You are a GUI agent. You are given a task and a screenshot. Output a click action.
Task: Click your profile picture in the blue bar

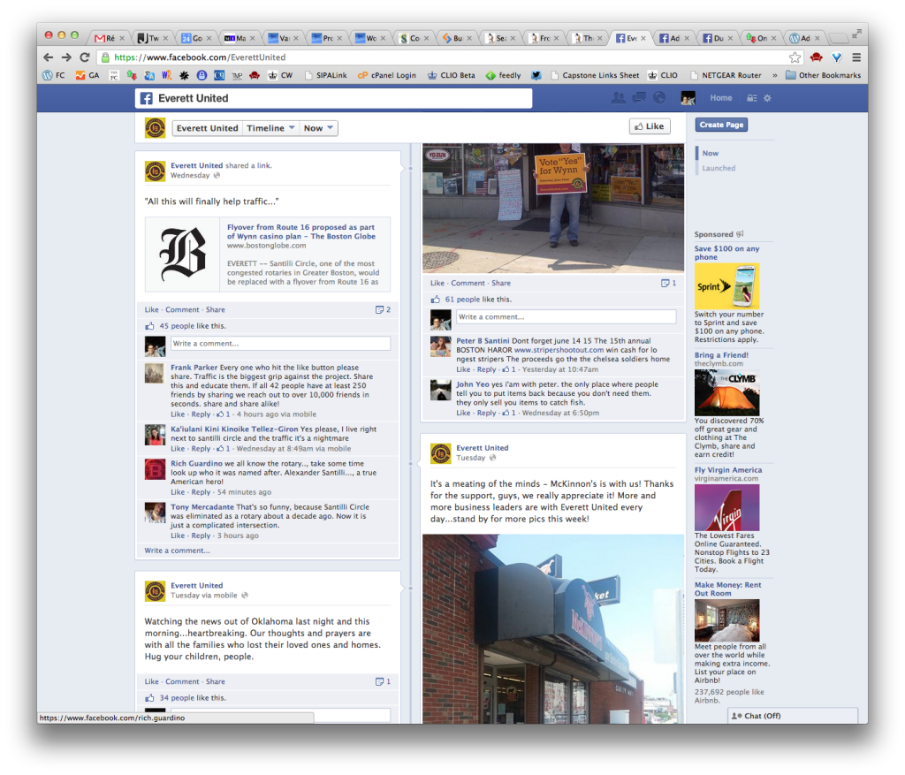[x=688, y=98]
